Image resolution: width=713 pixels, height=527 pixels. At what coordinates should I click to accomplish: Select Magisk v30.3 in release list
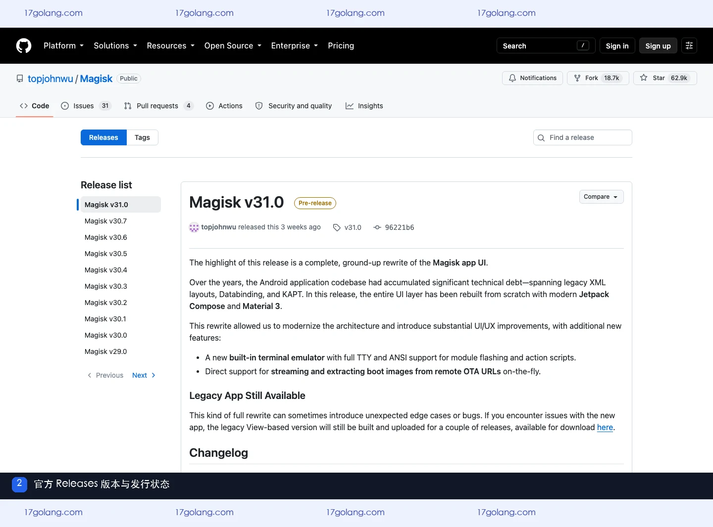pos(120,286)
